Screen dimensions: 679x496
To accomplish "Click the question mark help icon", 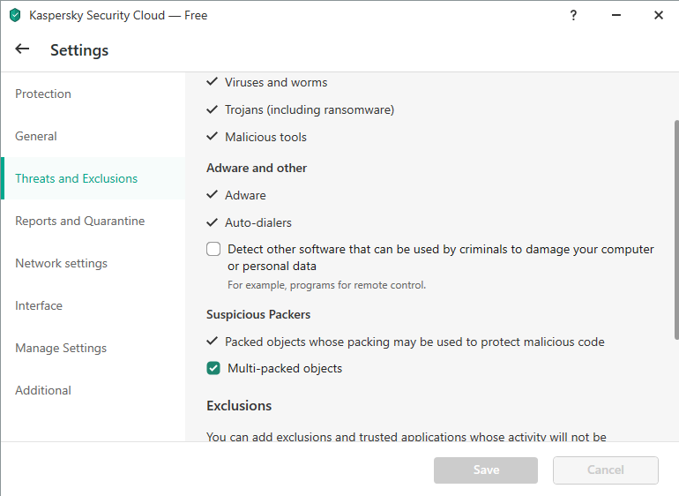I will [x=573, y=15].
